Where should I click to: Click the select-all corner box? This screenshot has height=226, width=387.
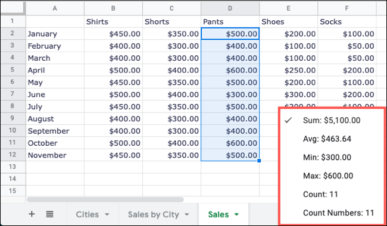(13, 9)
